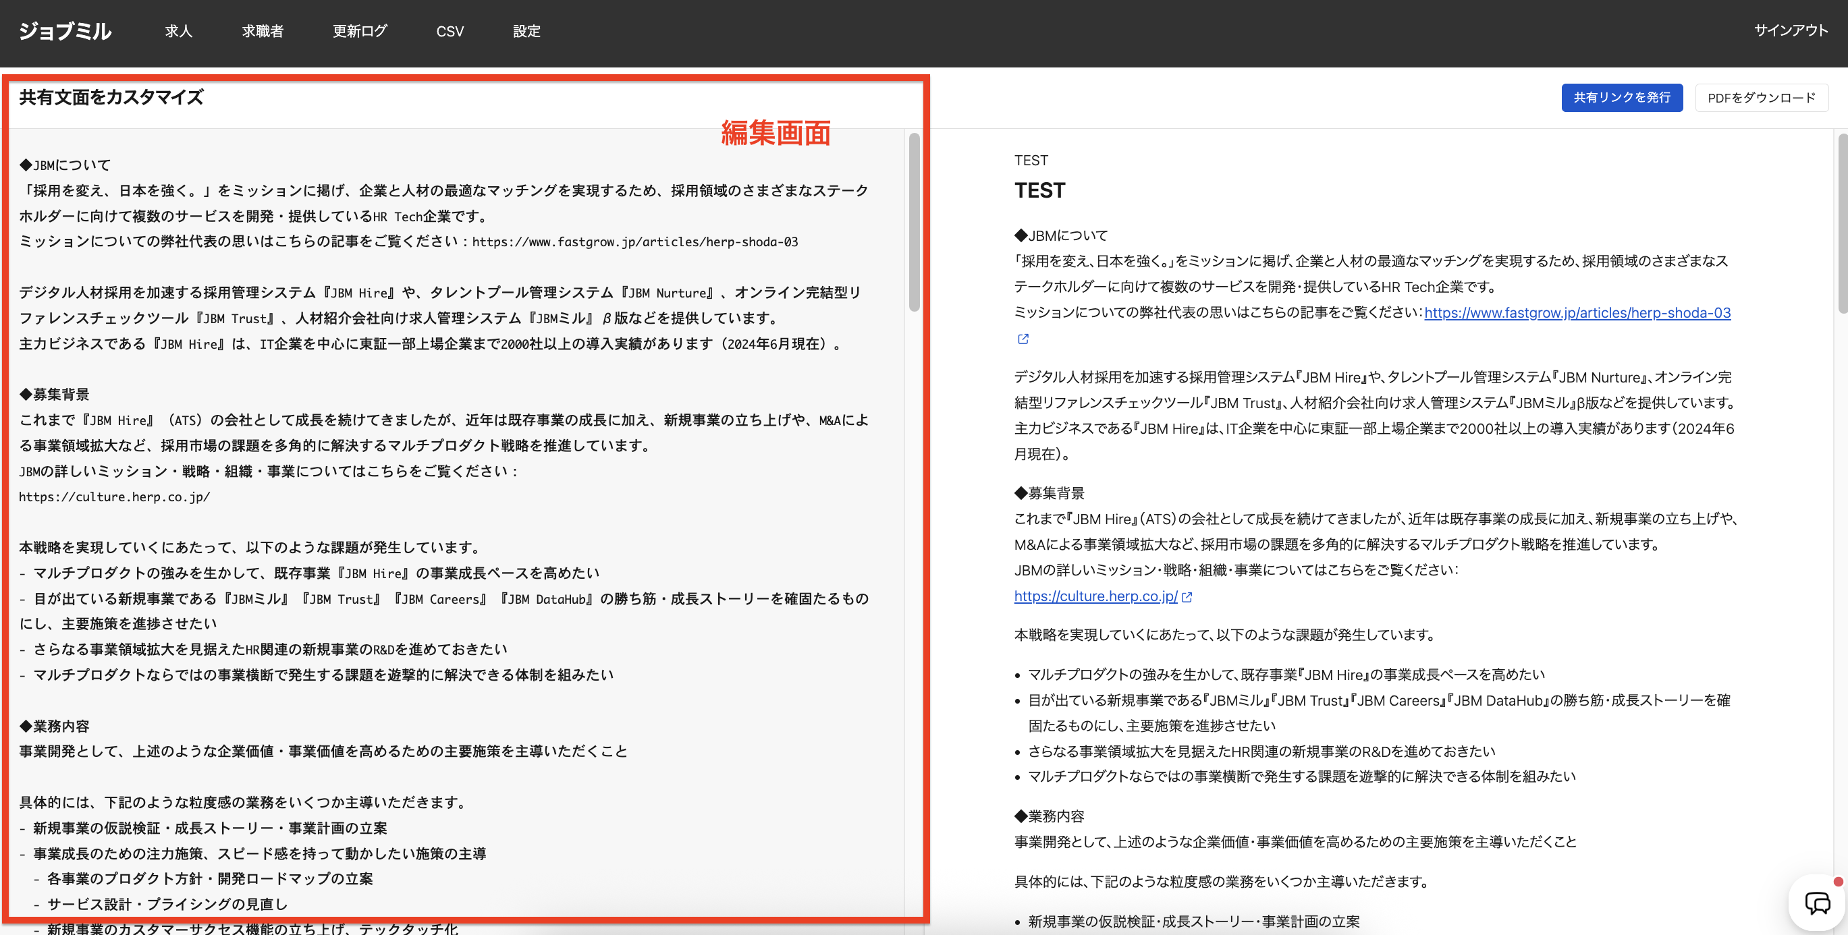Go to the 求職者 page
The height and width of the screenshot is (935, 1848).
tap(263, 31)
